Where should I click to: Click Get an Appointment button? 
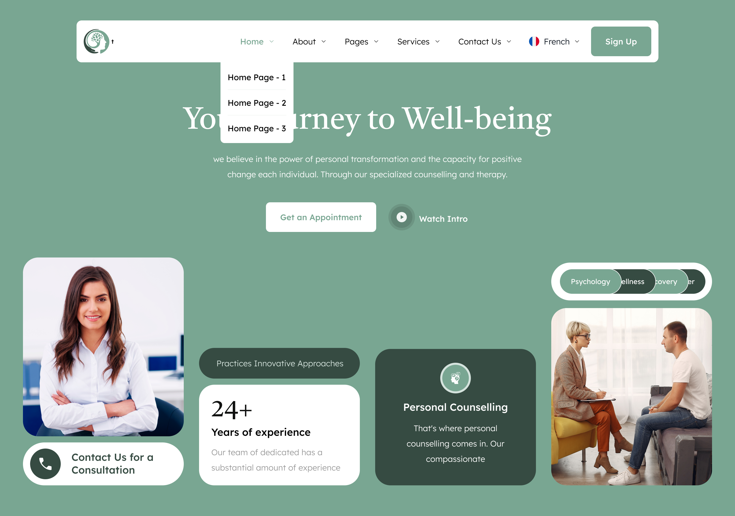pos(321,217)
